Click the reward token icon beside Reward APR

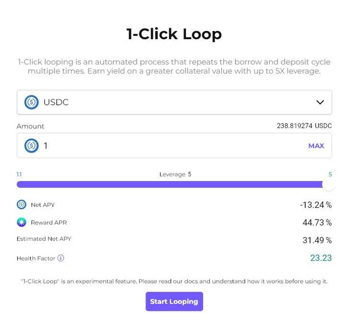tap(21, 222)
